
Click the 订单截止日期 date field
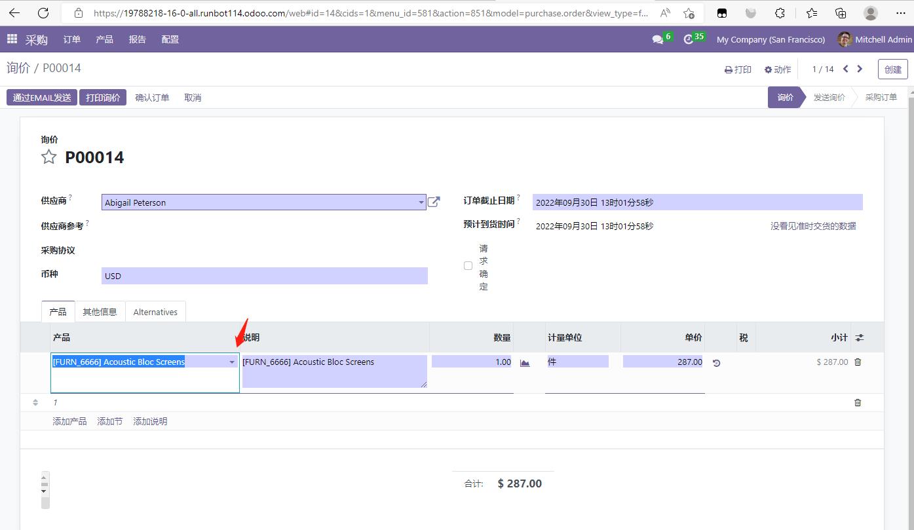(697, 202)
